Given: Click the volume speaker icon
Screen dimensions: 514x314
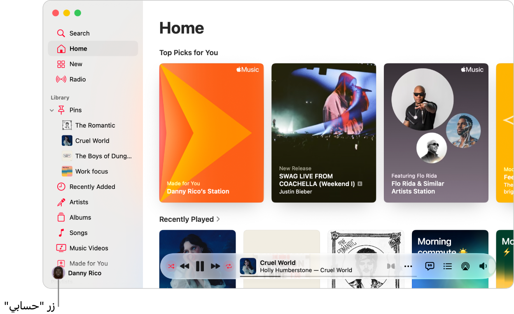Looking at the screenshot, I should pyautogui.click(x=483, y=266).
